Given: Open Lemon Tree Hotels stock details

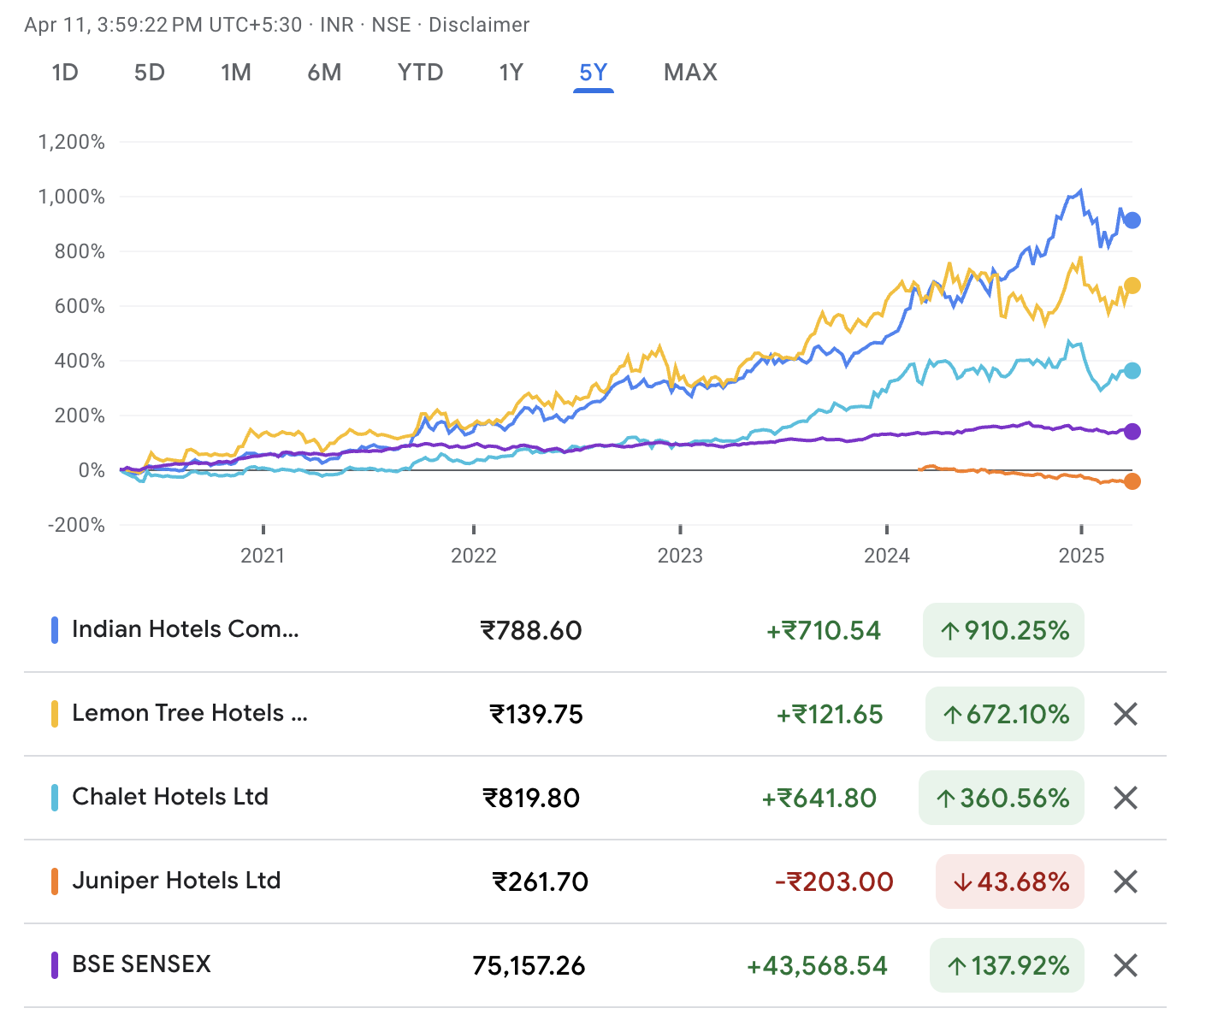Looking at the screenshot, I should click(x=189, y=713).
